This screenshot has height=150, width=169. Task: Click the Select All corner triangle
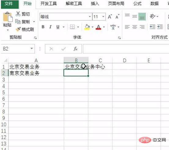pos(6,60)
